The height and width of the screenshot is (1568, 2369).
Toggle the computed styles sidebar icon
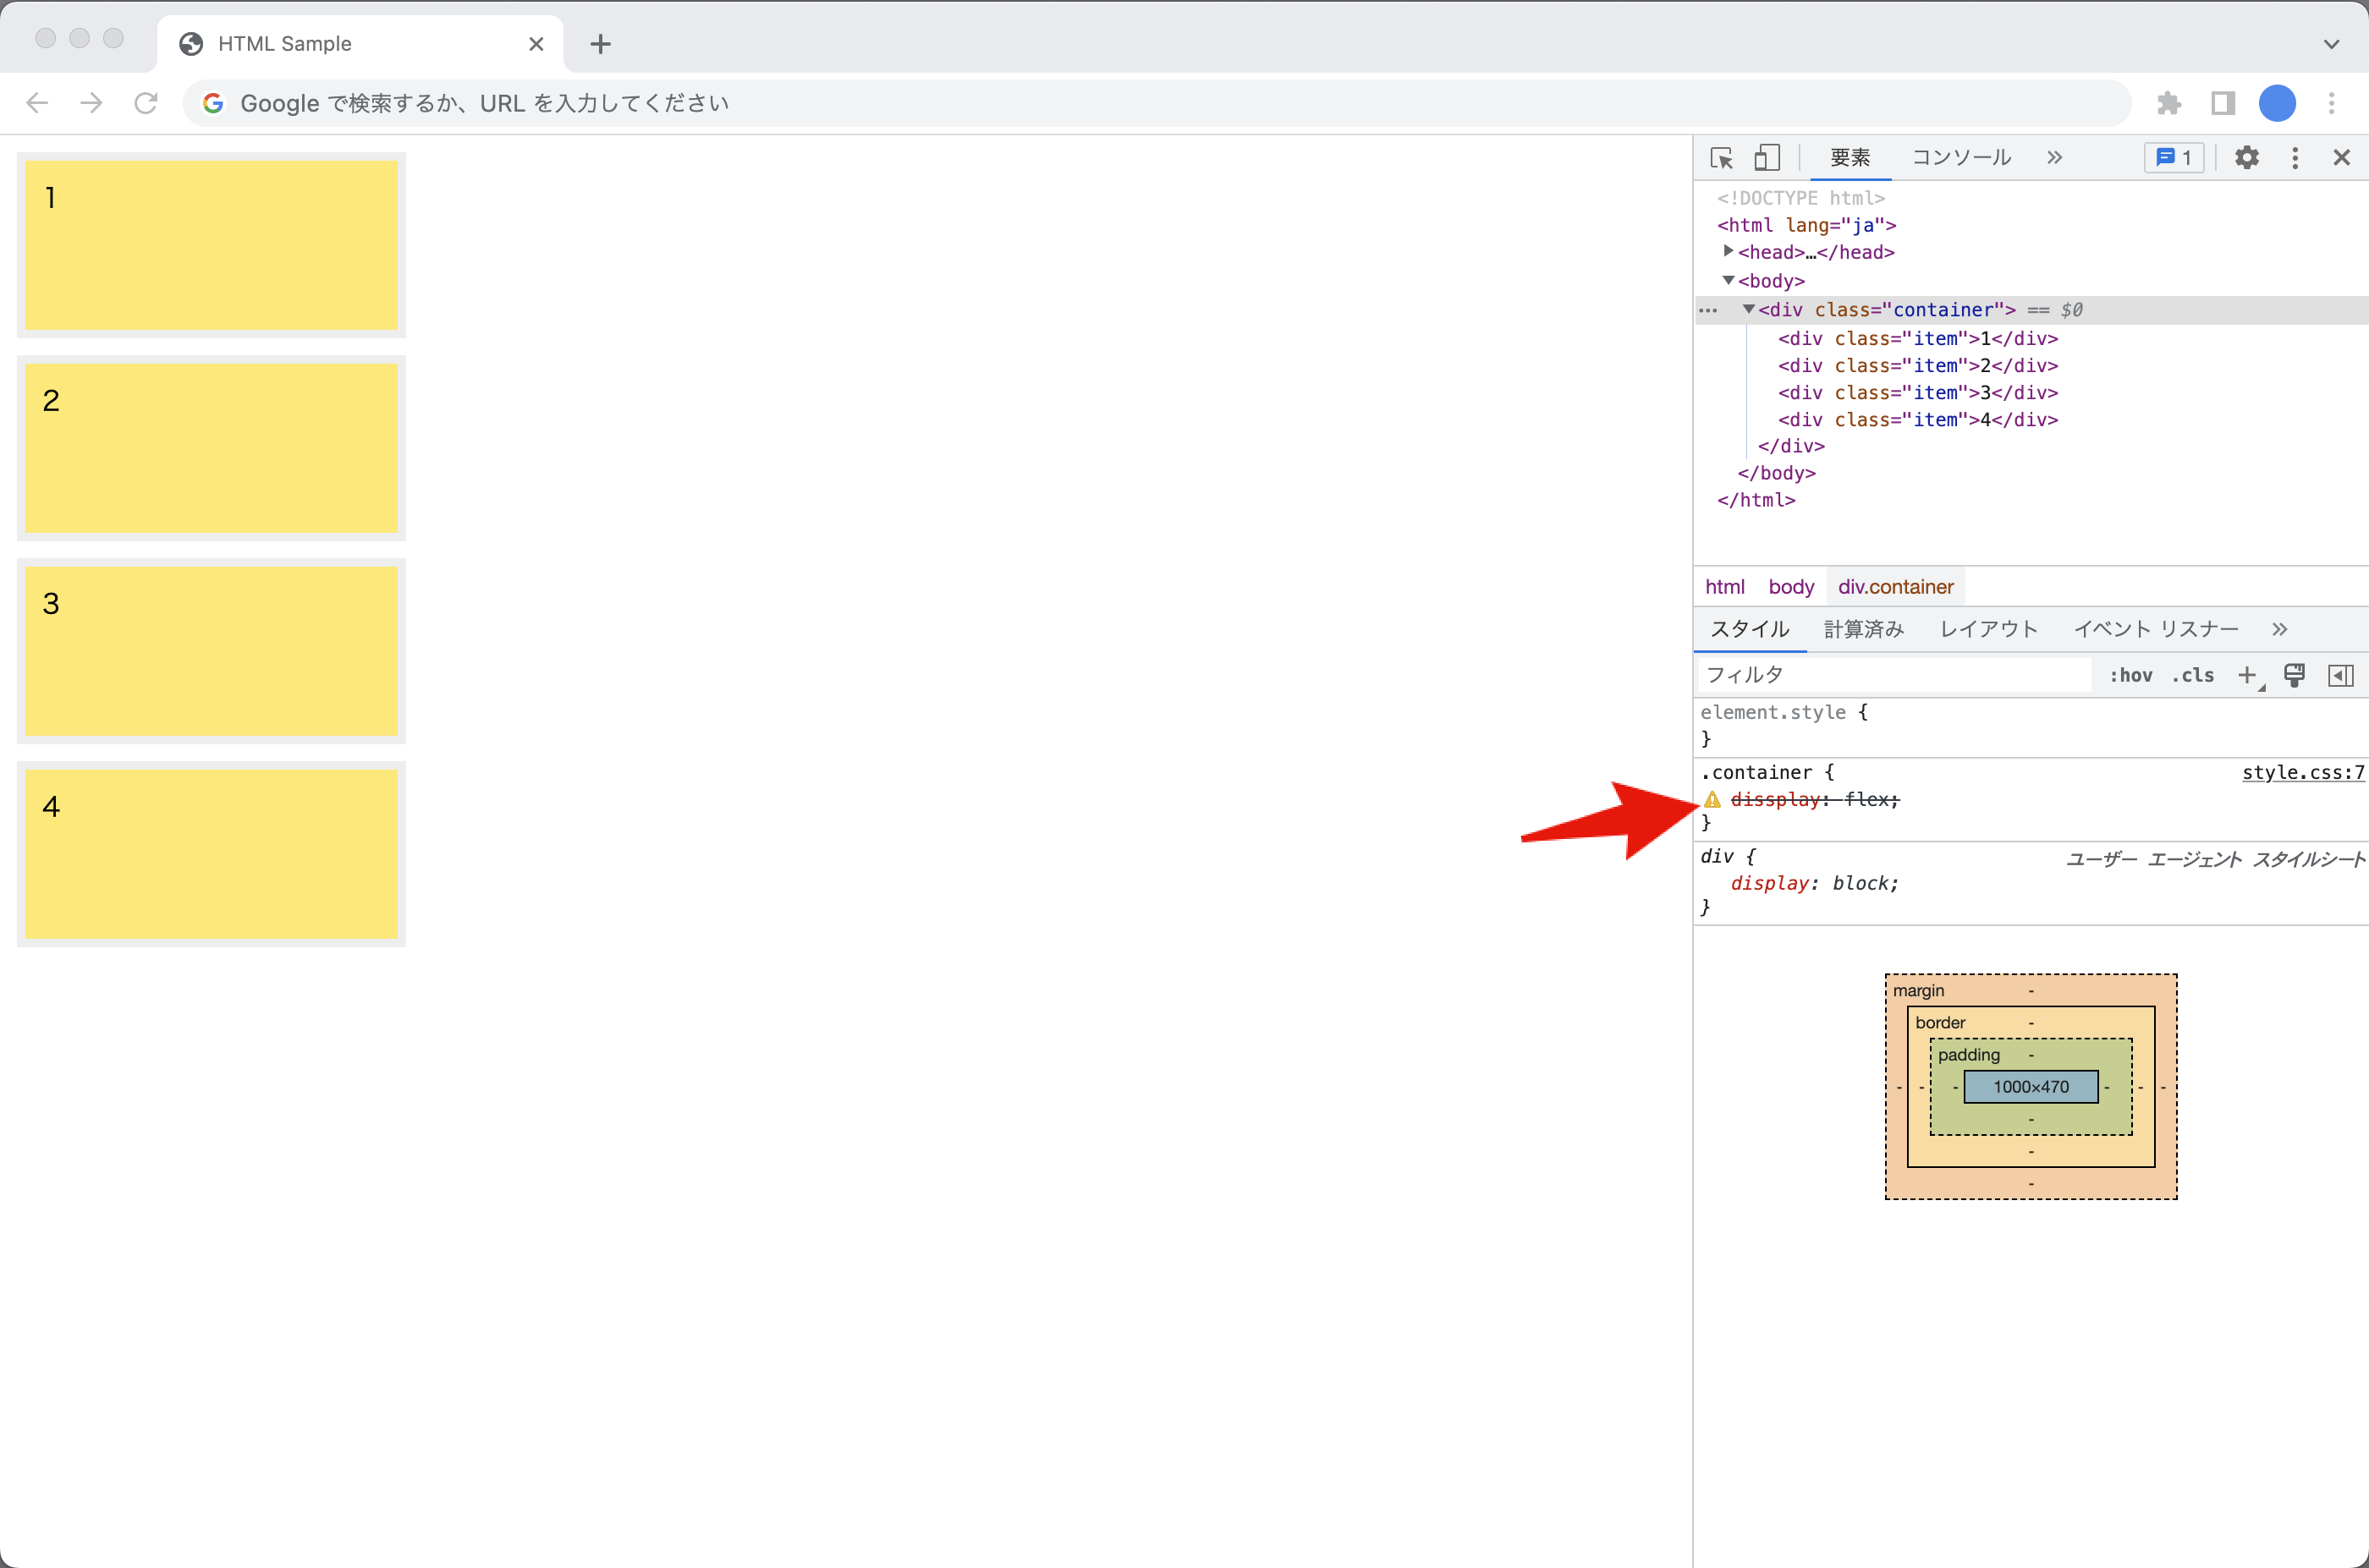[2341, 675]
